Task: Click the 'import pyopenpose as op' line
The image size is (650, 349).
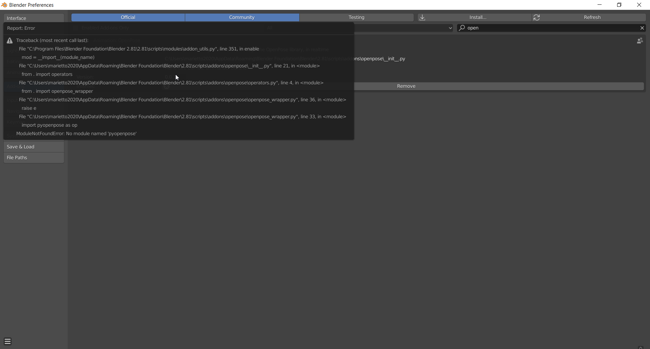Action: [x=49, y=125]
